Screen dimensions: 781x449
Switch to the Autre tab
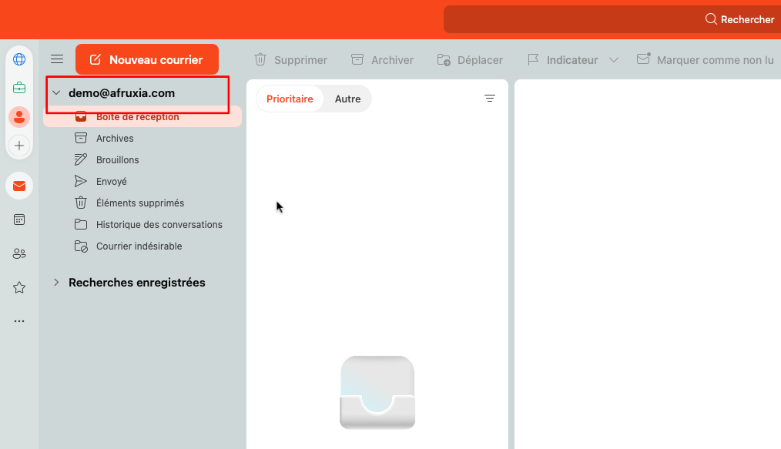347,99
